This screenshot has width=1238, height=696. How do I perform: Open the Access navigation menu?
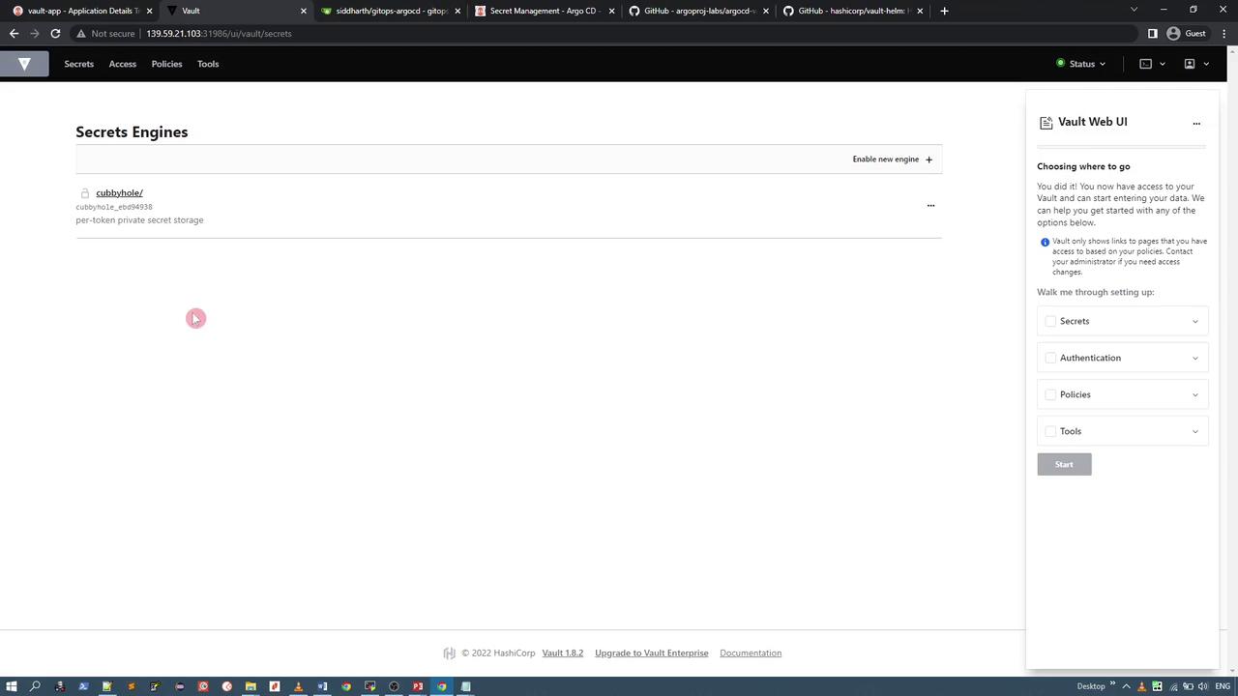[x=122, y=64]
